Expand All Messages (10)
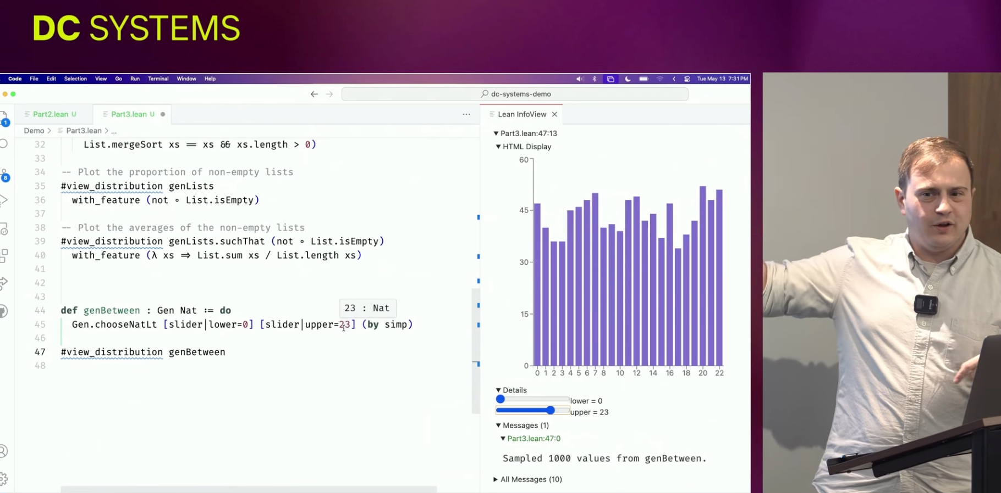 pos(496,479)
